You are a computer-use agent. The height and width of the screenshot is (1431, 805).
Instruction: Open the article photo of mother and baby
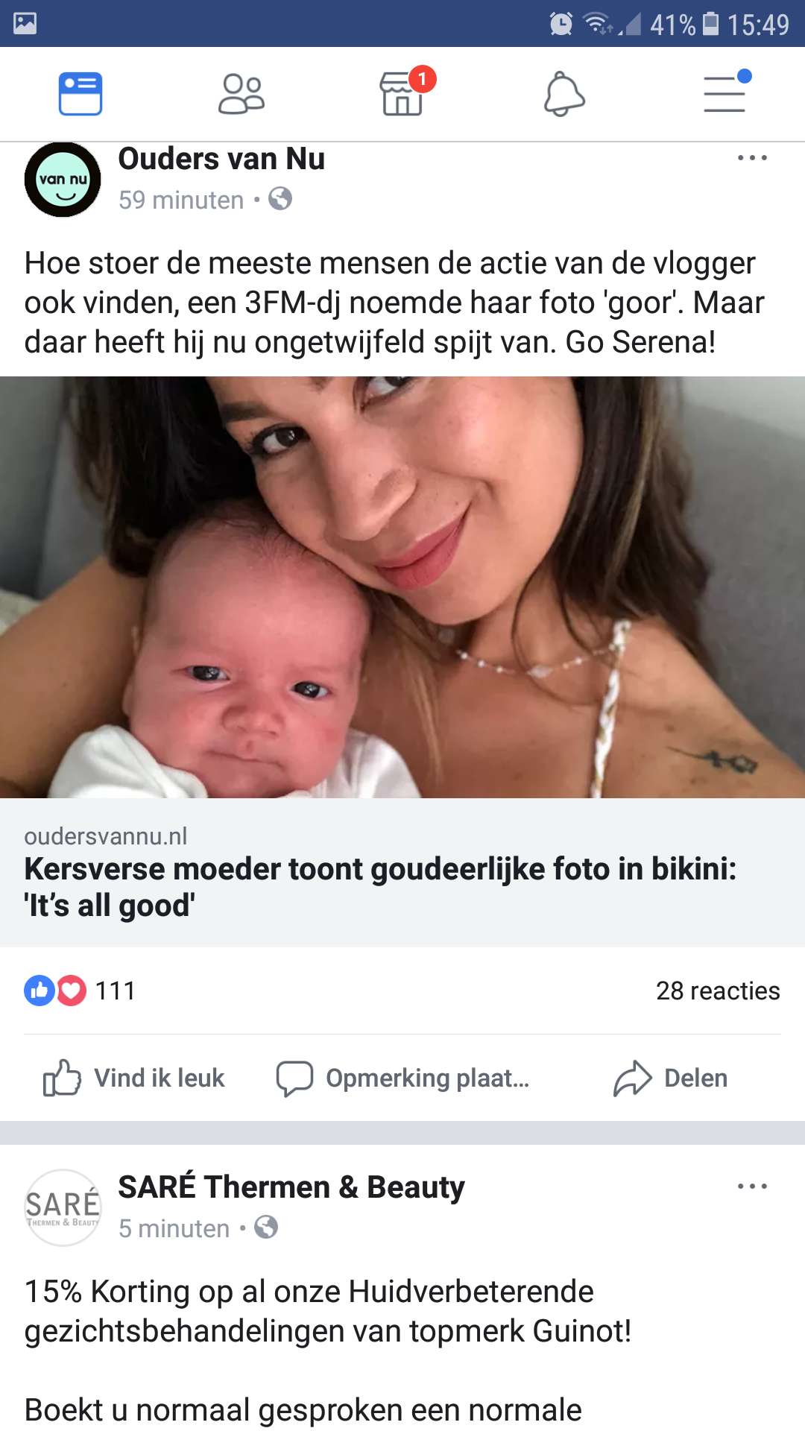pos(402,587)
